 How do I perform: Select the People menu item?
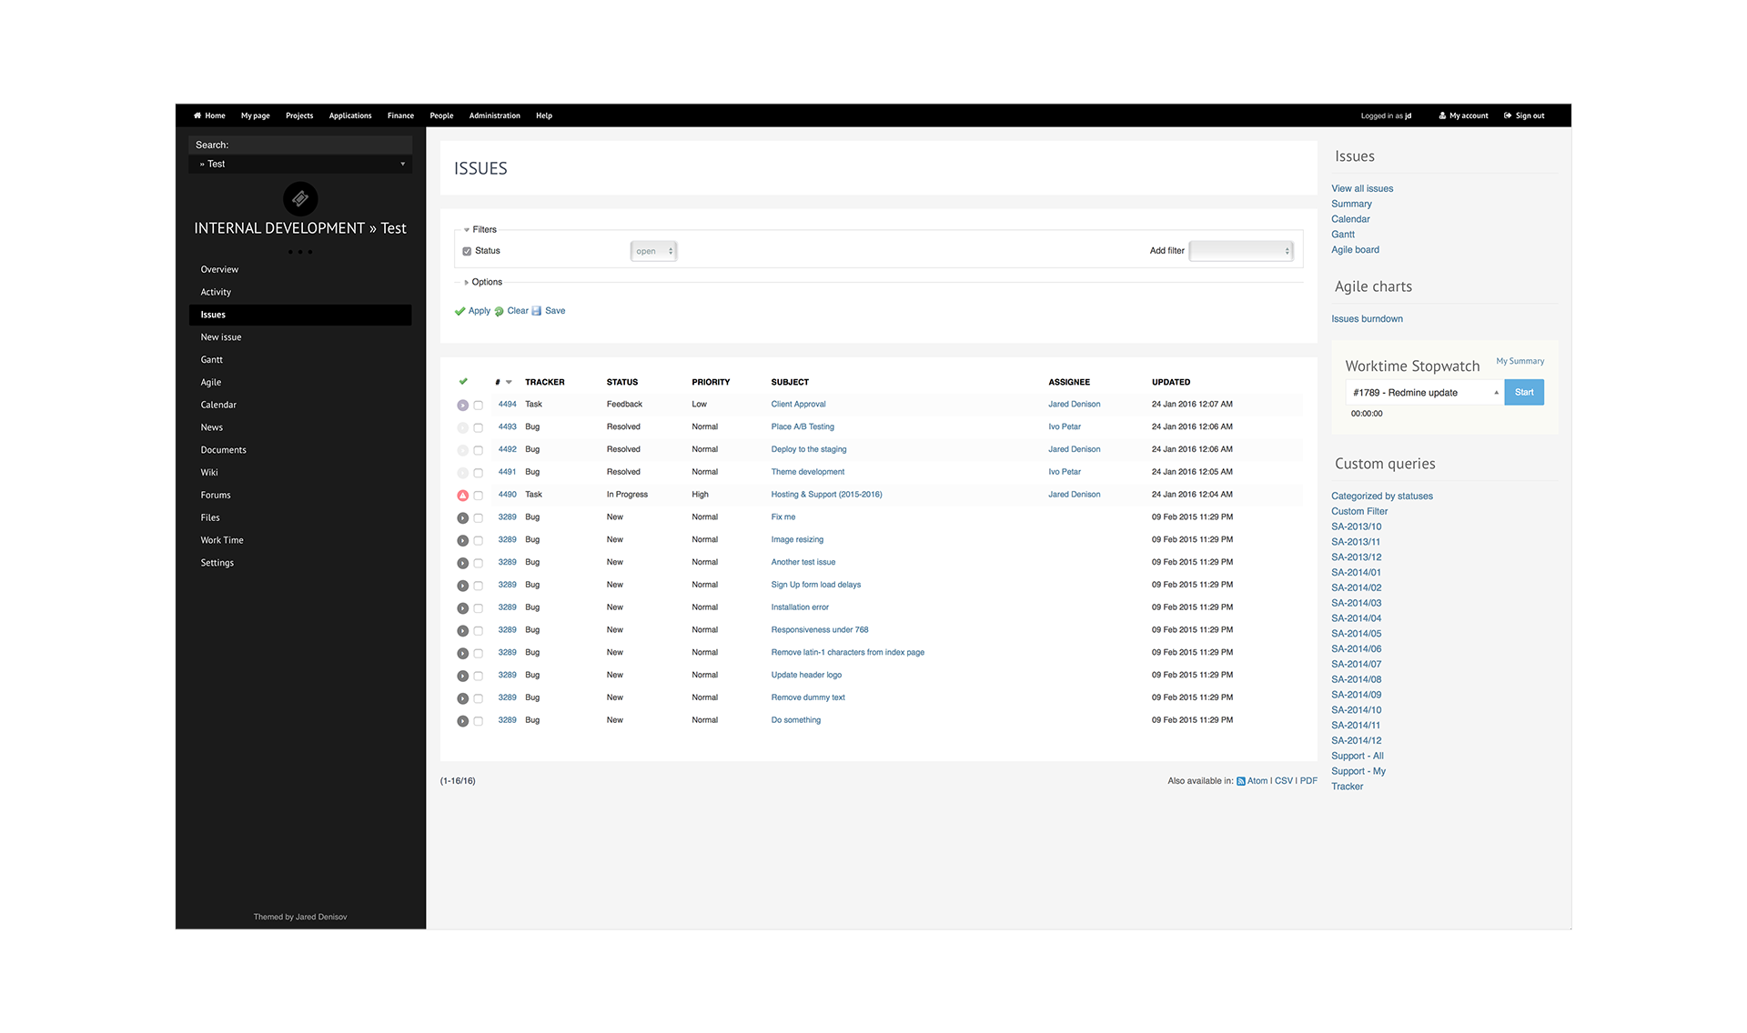[x=440, y=115]
